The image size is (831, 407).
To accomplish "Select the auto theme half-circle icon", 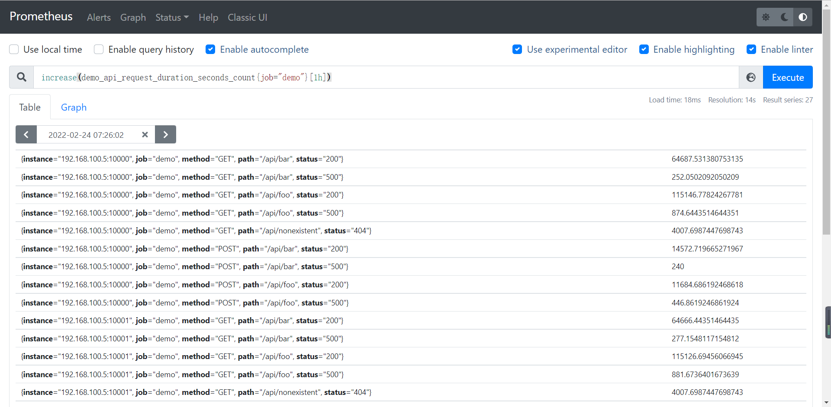I will pos(803,17).
